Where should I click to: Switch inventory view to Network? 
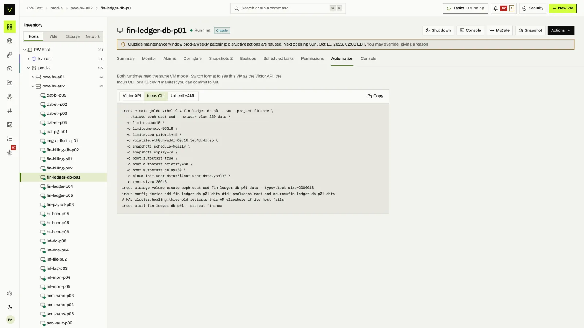pos(92,36)
